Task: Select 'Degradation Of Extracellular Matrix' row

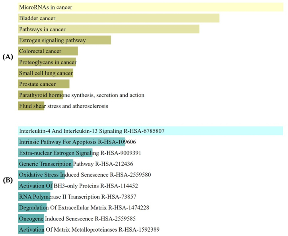Action: pos(84,207)
